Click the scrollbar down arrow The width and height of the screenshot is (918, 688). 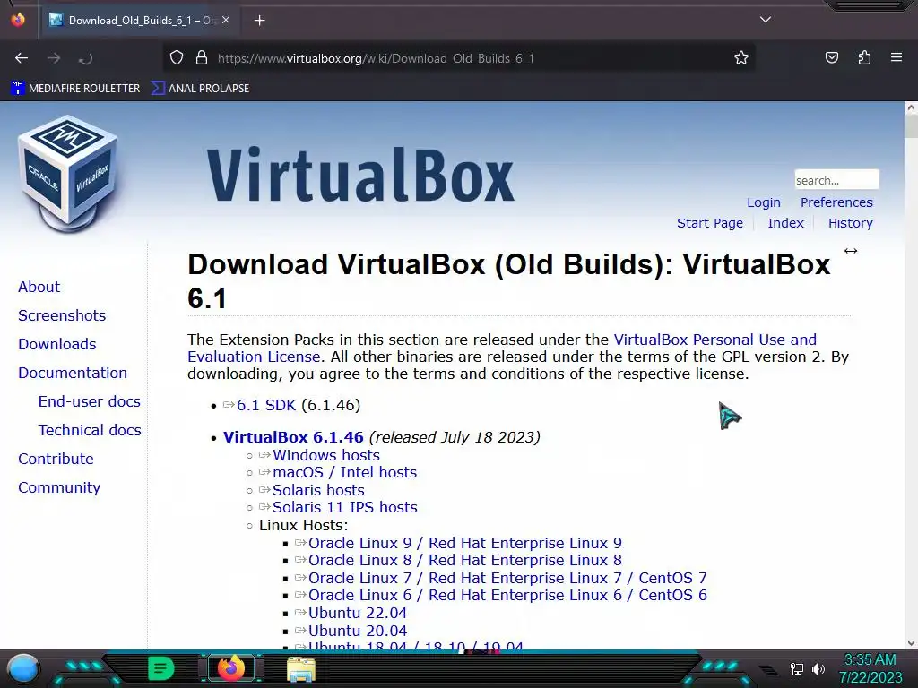(911, 643)
